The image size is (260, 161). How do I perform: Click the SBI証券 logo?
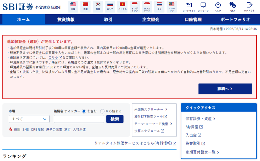tap(18, 7)
